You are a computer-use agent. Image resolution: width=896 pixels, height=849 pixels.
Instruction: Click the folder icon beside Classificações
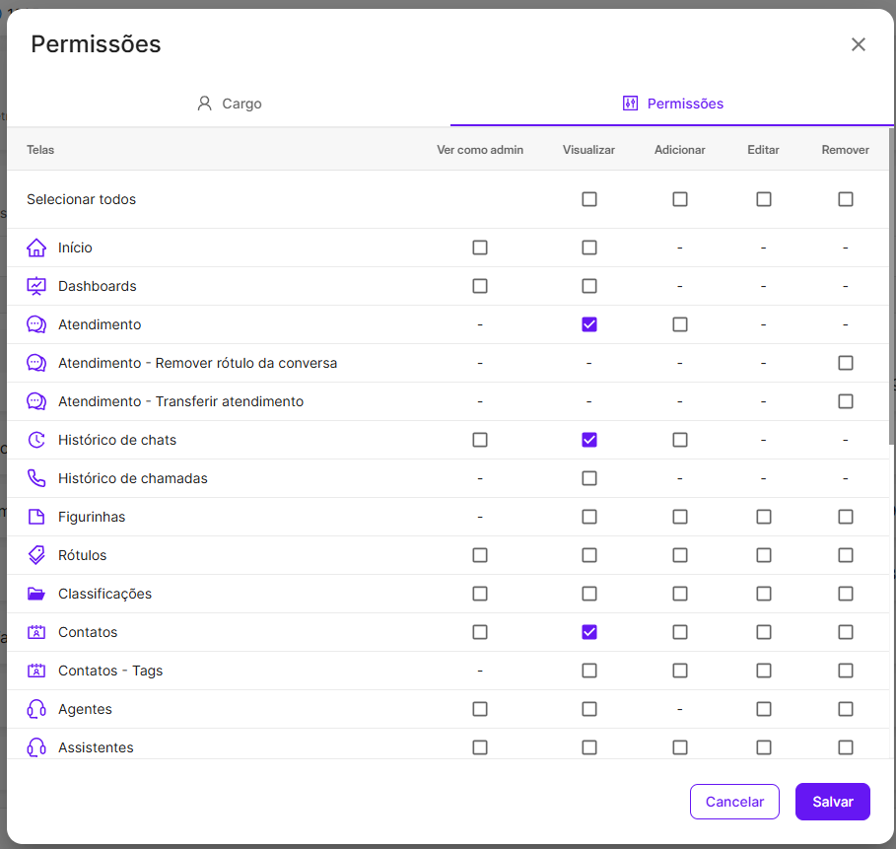click(x=36, y=594)
